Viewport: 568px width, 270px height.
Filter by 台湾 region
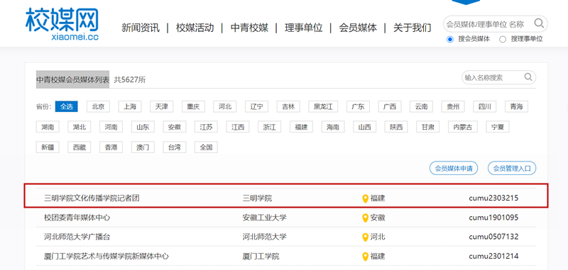point(174,147)
